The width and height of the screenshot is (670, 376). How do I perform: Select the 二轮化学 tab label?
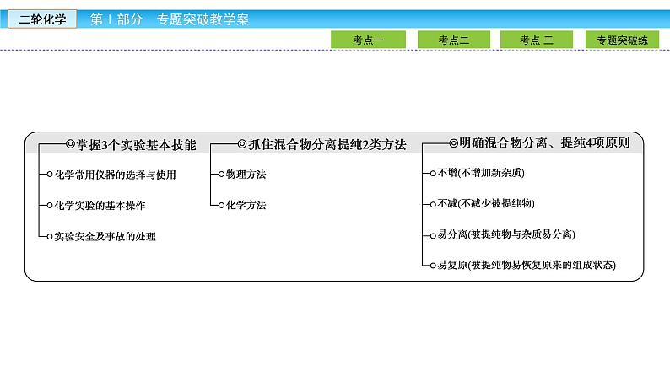coord(42,19)
